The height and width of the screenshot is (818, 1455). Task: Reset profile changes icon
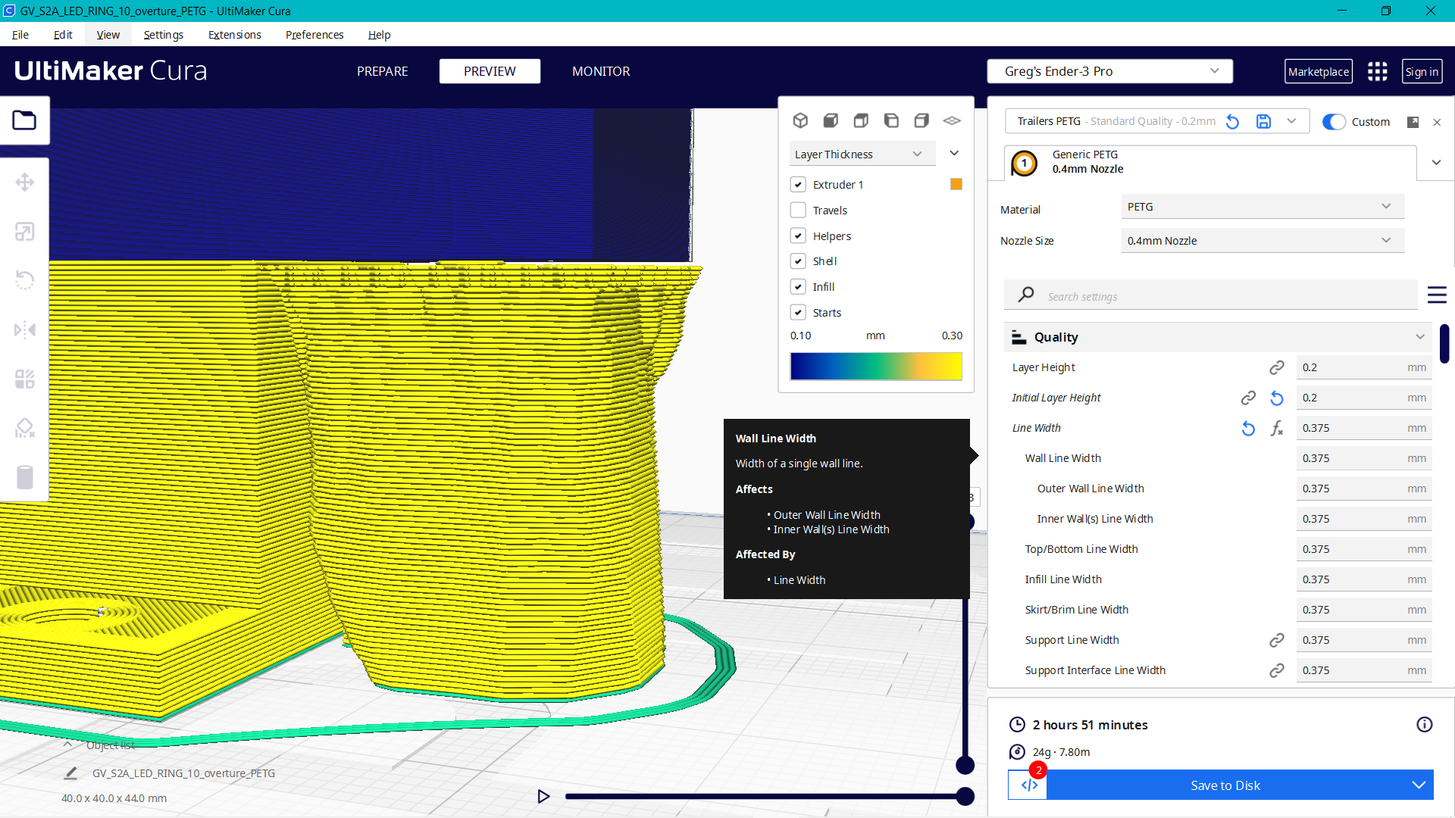point(1232,121)
